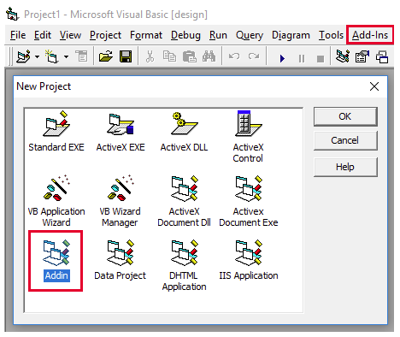Click the Help button

click(x=345, y=167)
